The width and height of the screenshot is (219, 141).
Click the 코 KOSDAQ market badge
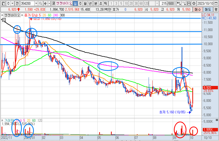pyautogui.click(x=53, y=3)
